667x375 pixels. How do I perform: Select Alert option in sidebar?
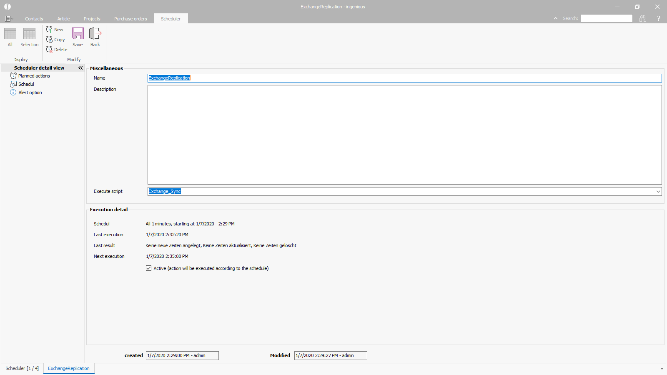pyautogui.click(x=30, y=92)
